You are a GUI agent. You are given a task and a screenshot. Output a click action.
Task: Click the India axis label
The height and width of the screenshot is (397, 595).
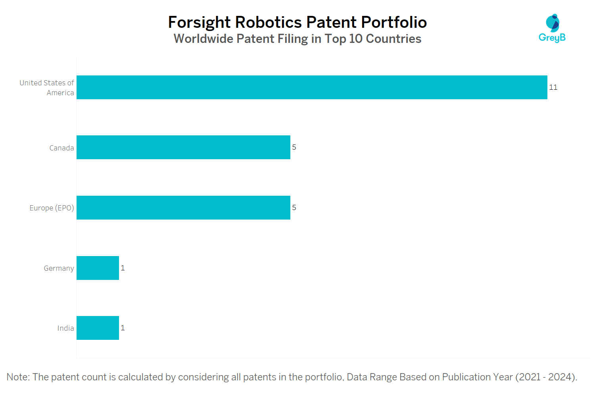coord(65,328)
